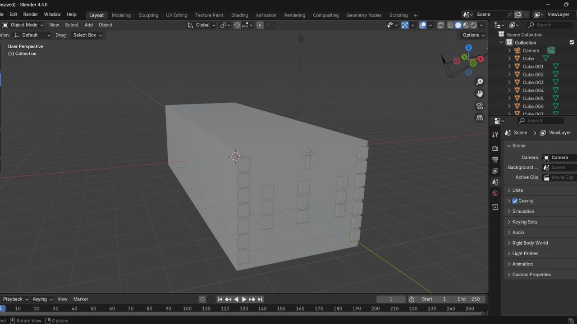Collapse the Collection tree in outliner

[x=501, y=42]
